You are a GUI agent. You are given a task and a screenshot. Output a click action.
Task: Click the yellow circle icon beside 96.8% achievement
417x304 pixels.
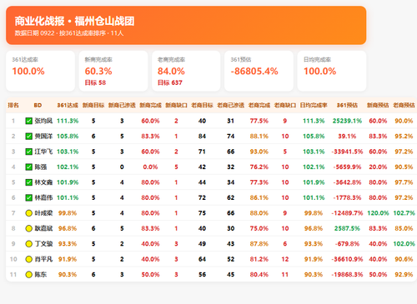29,228
